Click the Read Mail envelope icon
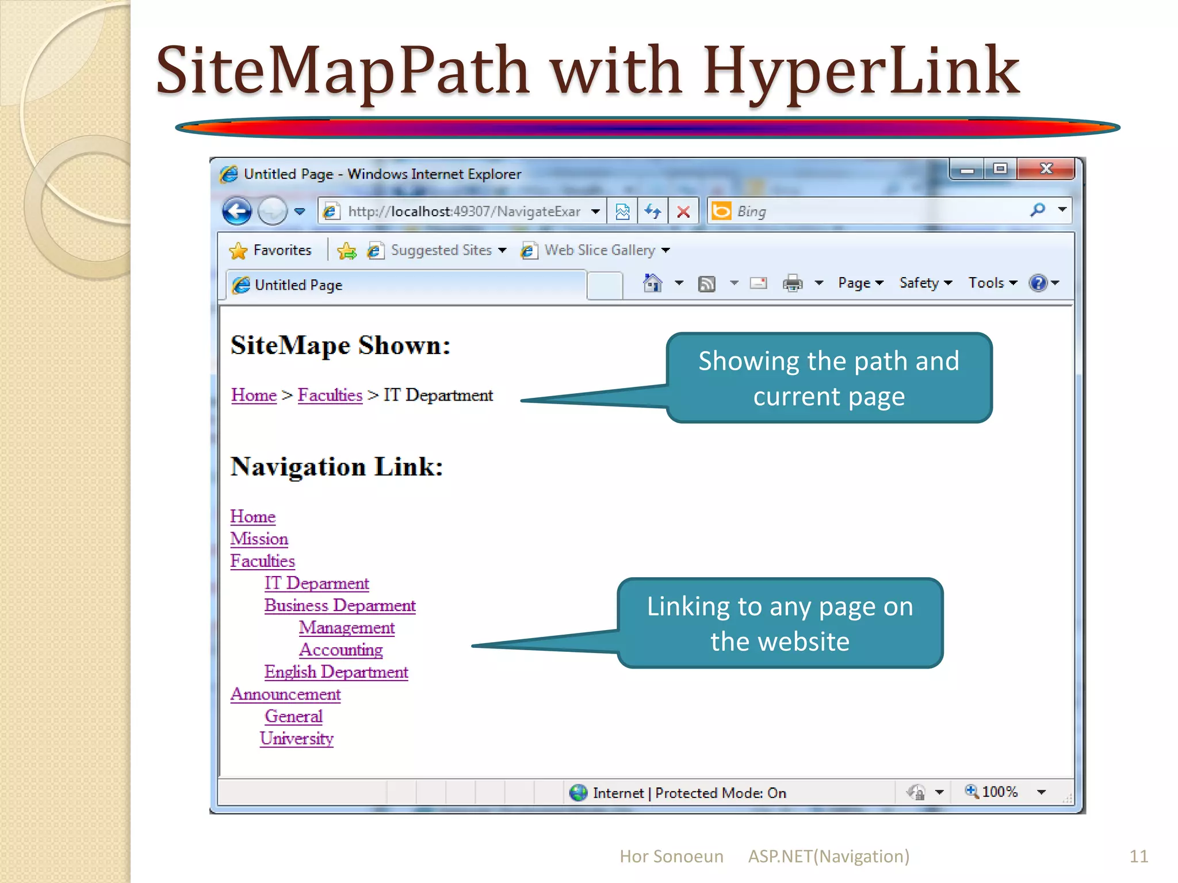The image size is (1178, 883). [758, 283]
